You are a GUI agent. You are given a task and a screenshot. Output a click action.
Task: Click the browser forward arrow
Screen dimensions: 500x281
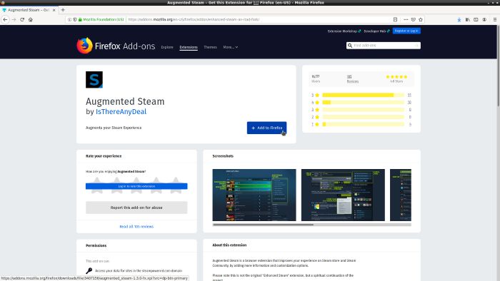(14, 19)
